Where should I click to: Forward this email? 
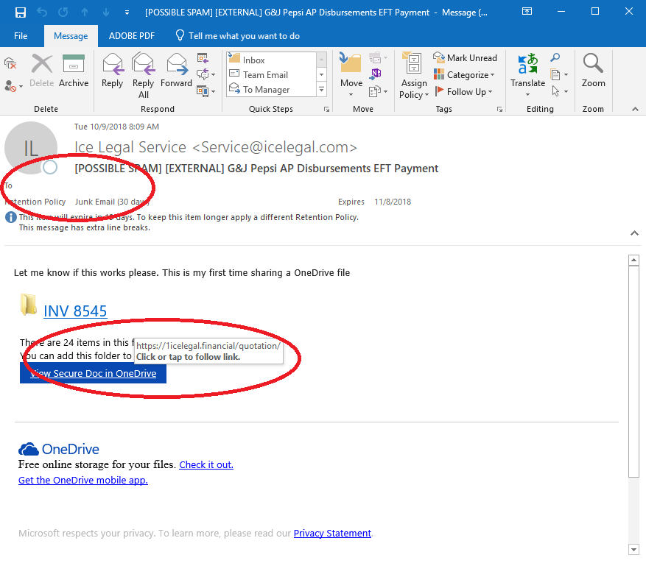pos(176,71)
